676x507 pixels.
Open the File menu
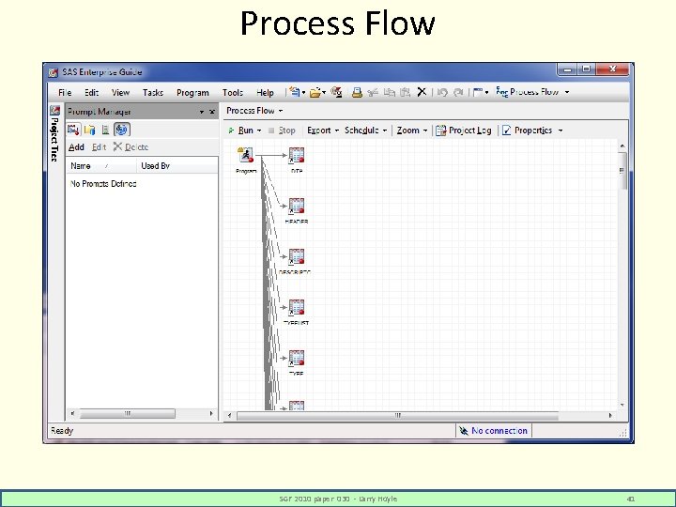click(65, 93)
